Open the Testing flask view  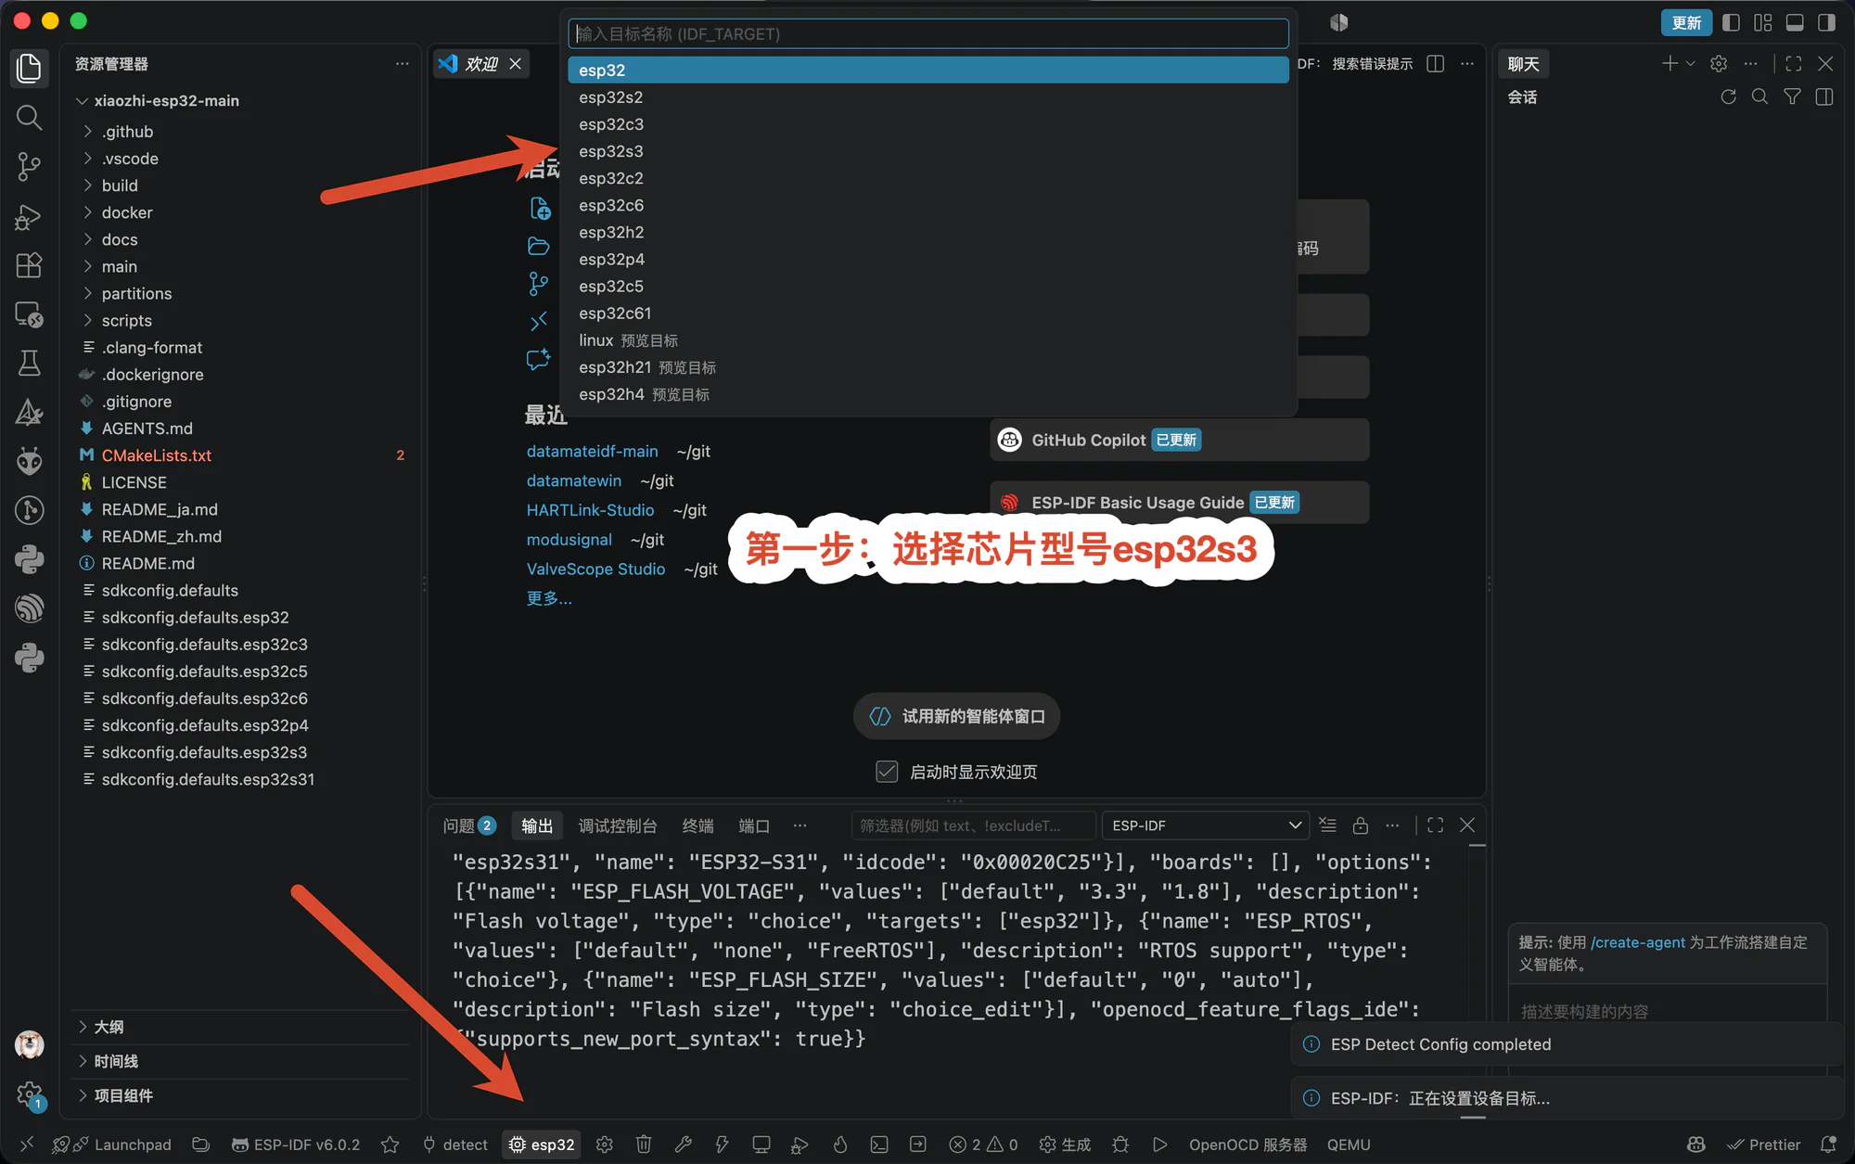click(x=29, y=363)
